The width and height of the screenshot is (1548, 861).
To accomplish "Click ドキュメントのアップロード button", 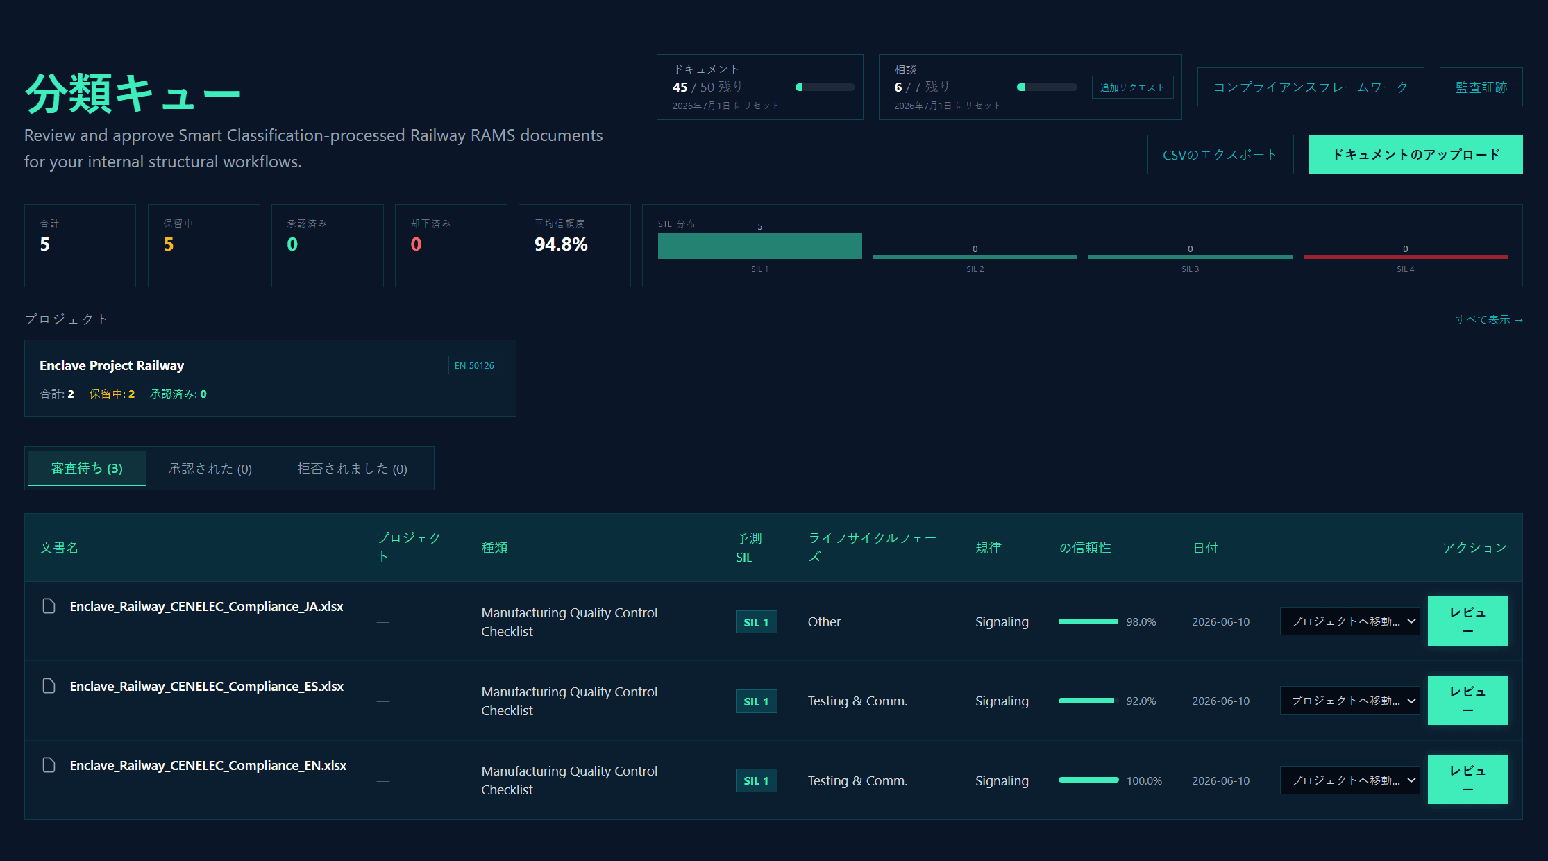I will (1415, 155).
